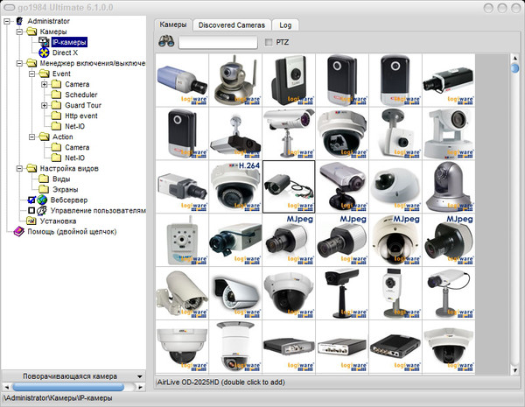
Task: Click the binoculars search icon
Action: pyautogui.click(x=165, y=42)
